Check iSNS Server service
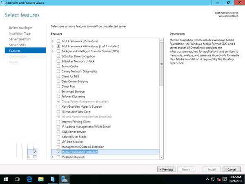Image resolution: width=245 pixels, height=184 pixels. 58,132
